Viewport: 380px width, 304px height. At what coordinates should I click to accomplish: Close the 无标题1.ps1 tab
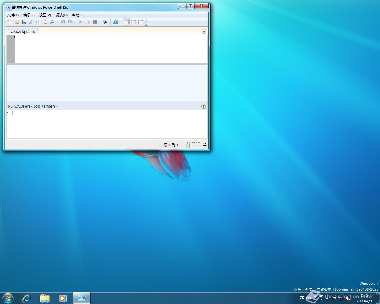click(34, 32)
